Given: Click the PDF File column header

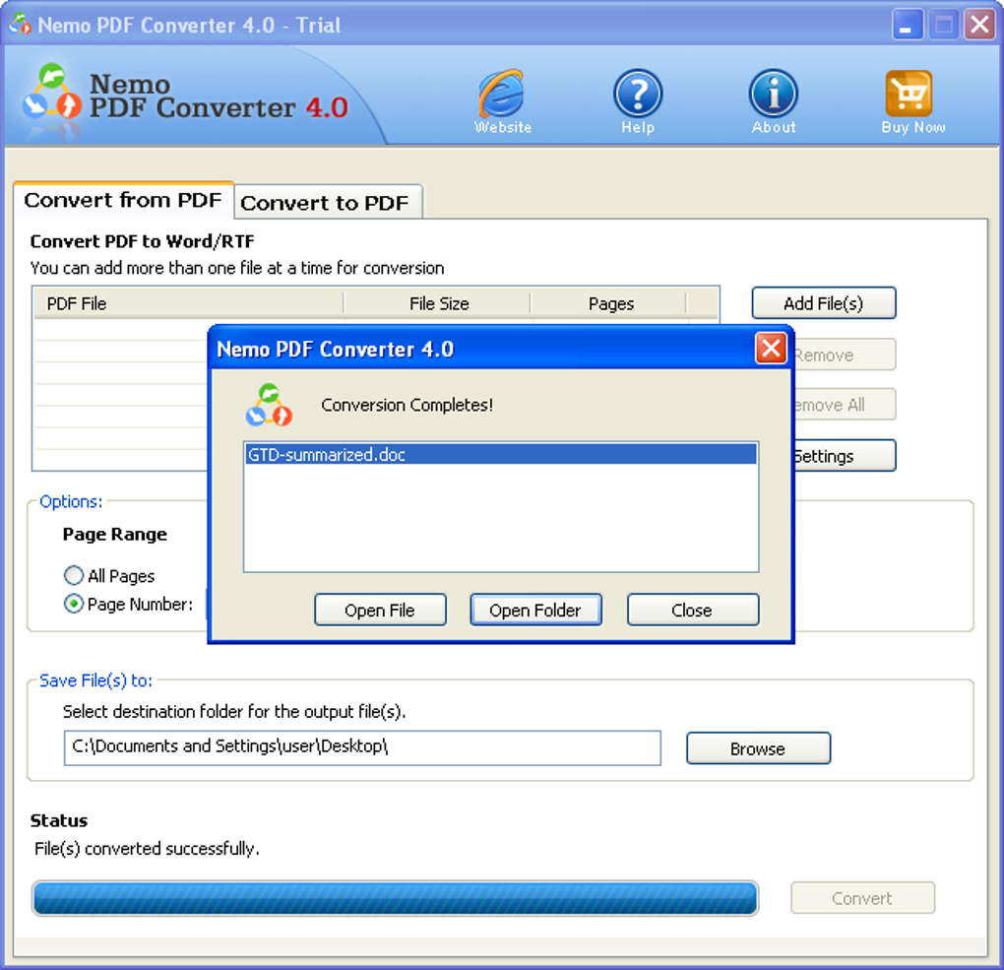Looking at the screenshot, I should pyautogui.click(x=188, y=303).
